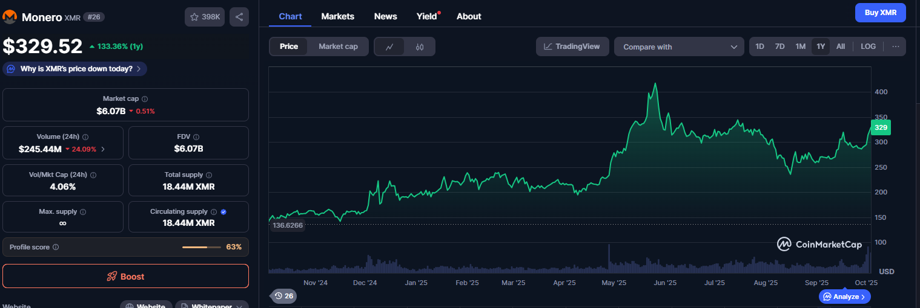Switch to candlestick chart icon

pos(420,47)
